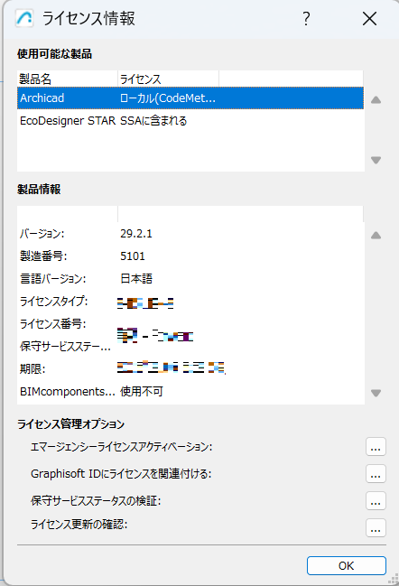
Task: Click the 期限: label
Action: [32, 369]
